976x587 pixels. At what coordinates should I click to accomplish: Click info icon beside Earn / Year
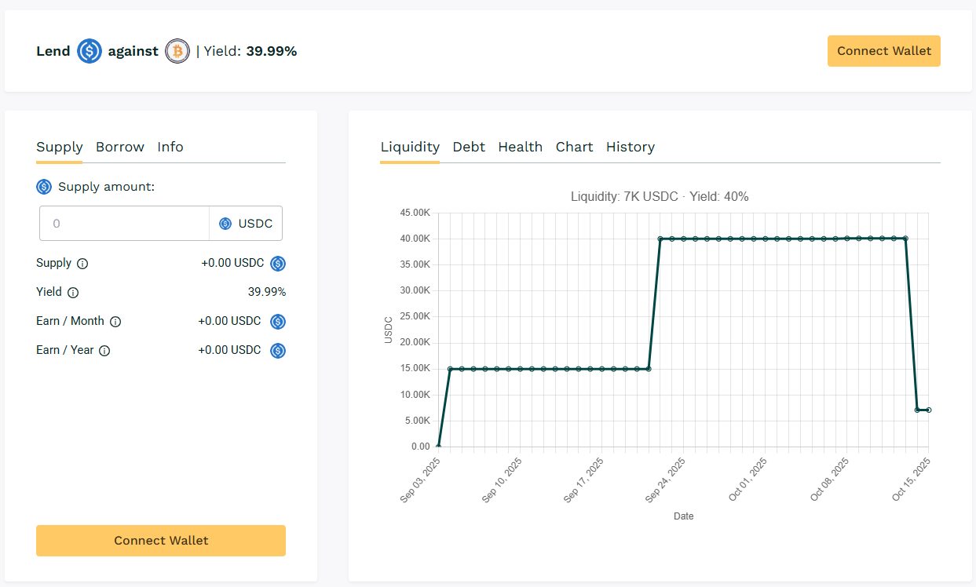[104, 351]
